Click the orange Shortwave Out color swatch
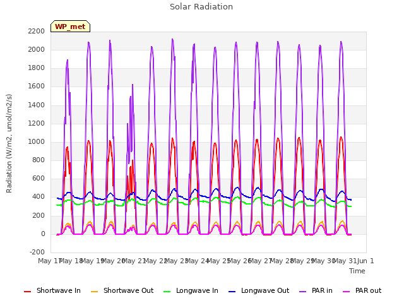This screenshot has width=404, height=303. 94,292
